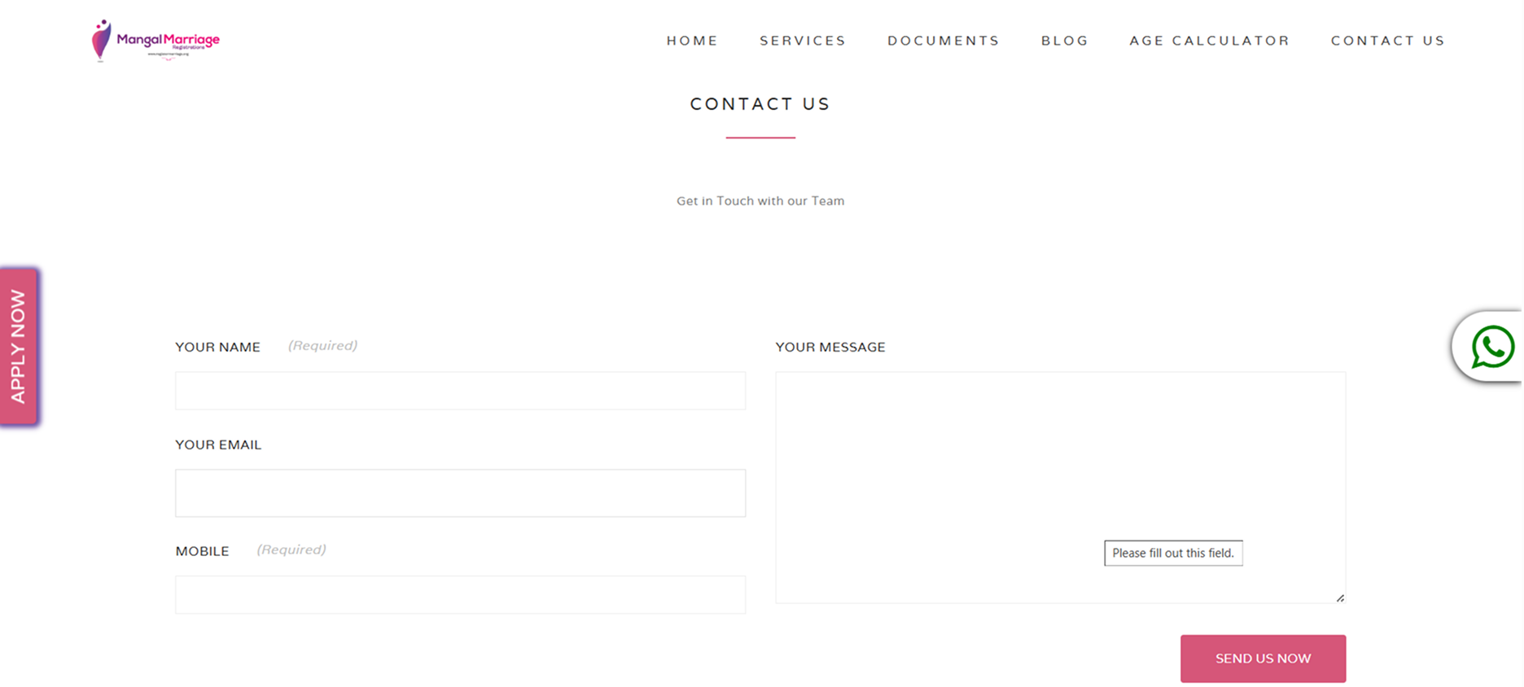Open the Apply Now side tab

coord(19,347)
